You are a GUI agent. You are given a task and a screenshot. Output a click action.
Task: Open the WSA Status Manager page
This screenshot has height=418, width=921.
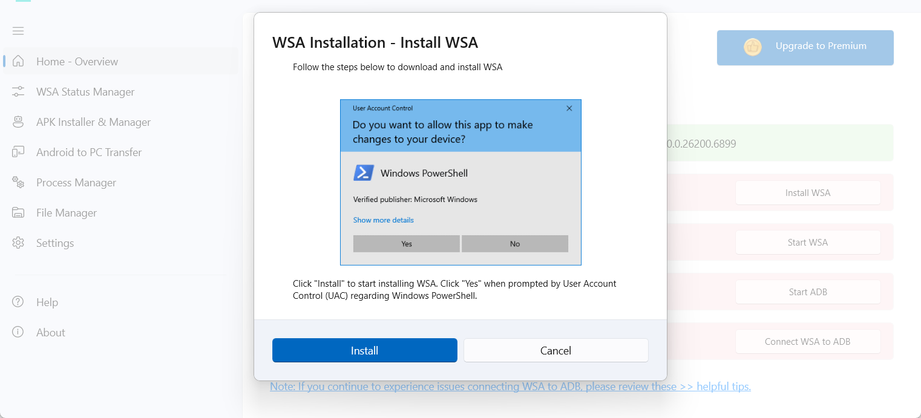coord(85,92)
